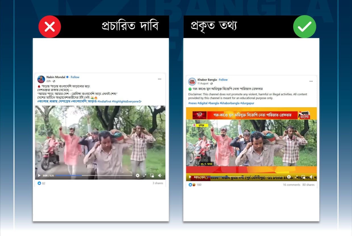Open three-dot menu on Khabor Bangla post
This screenshot has width=352, height=236.
pos(311,81)
